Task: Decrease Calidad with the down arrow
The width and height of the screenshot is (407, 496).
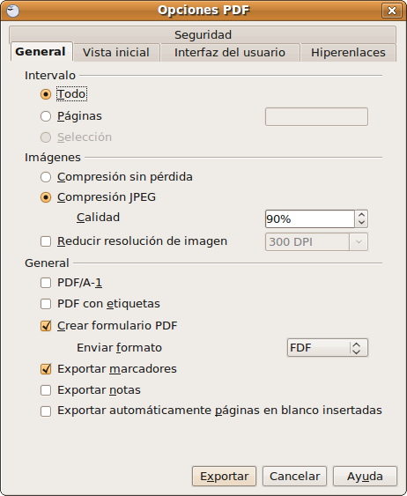Action: (361, 223)
